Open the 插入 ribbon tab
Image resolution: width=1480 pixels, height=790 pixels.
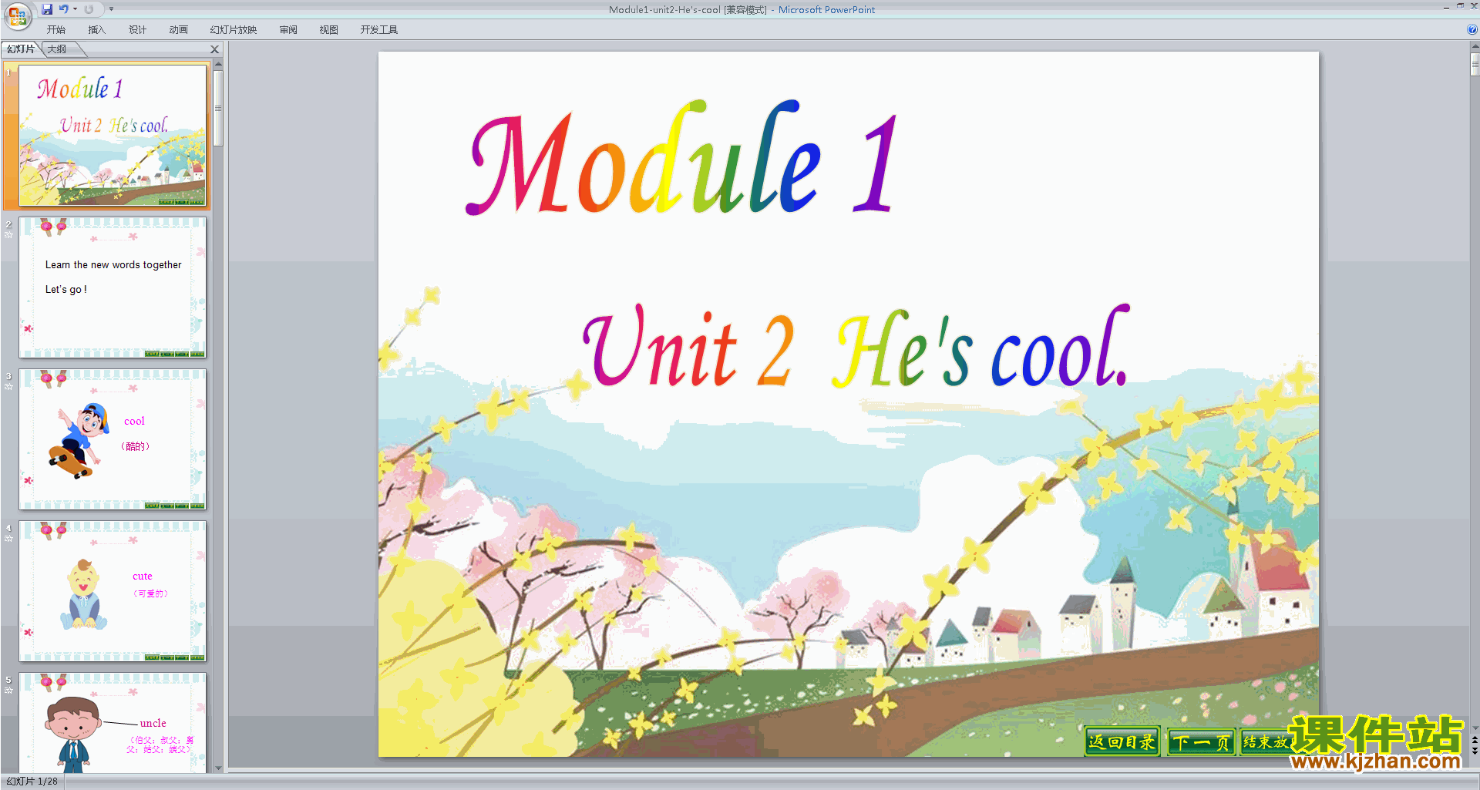96,30
